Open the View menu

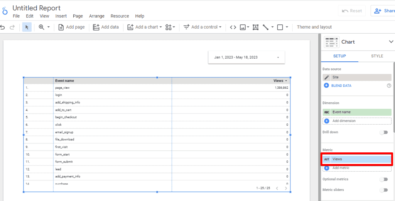pyautogui.click(x=44, y=16)
